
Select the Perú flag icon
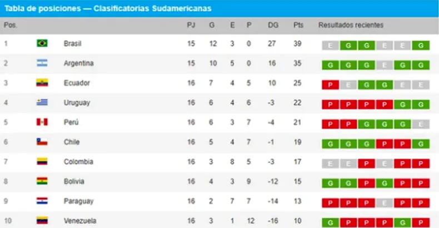coord(42,122)
